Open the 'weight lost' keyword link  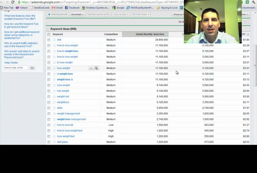coord(63,97)
